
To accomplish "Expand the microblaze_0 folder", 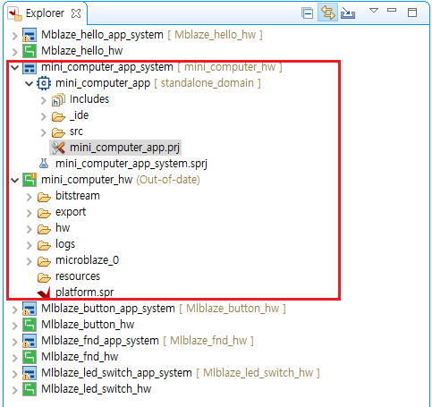I will point(29,261).
